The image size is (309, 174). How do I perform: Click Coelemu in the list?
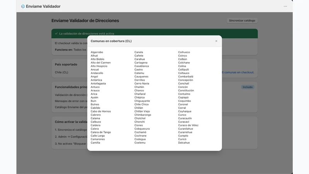pos(140,143)
